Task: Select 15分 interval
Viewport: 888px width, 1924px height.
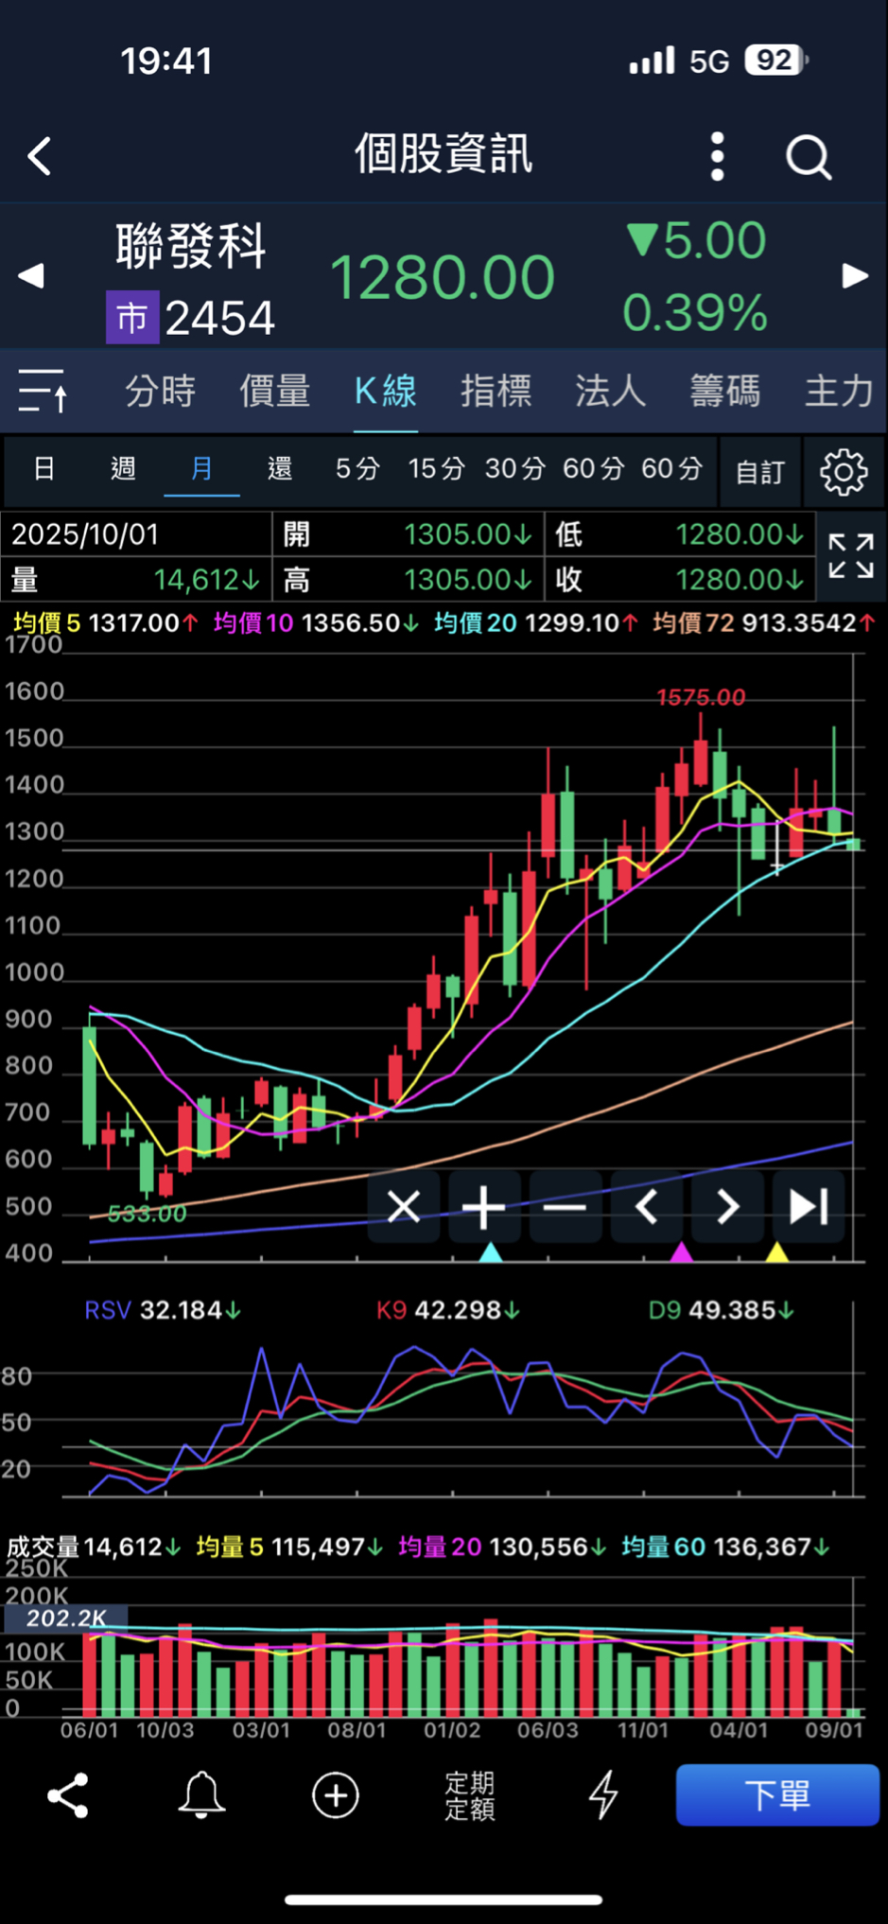Action: (436, 468)
